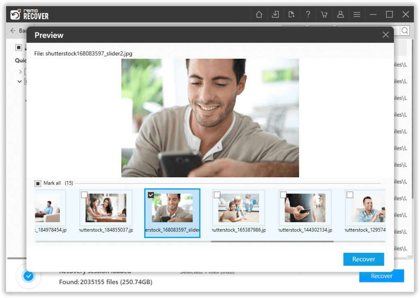The width and height of the screenshot is (420, 298).
Task: Click the search magnifier icon
Action: pyautogui.click(x=404, y=31)
